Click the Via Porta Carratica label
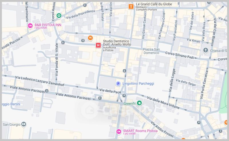 click(x=204, y=84)
